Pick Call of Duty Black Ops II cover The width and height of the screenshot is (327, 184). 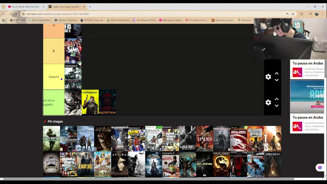coord(188,139)
